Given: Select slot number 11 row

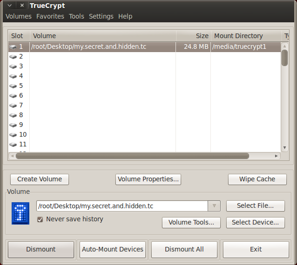Looking at the screenshot, I should [144, 145].
